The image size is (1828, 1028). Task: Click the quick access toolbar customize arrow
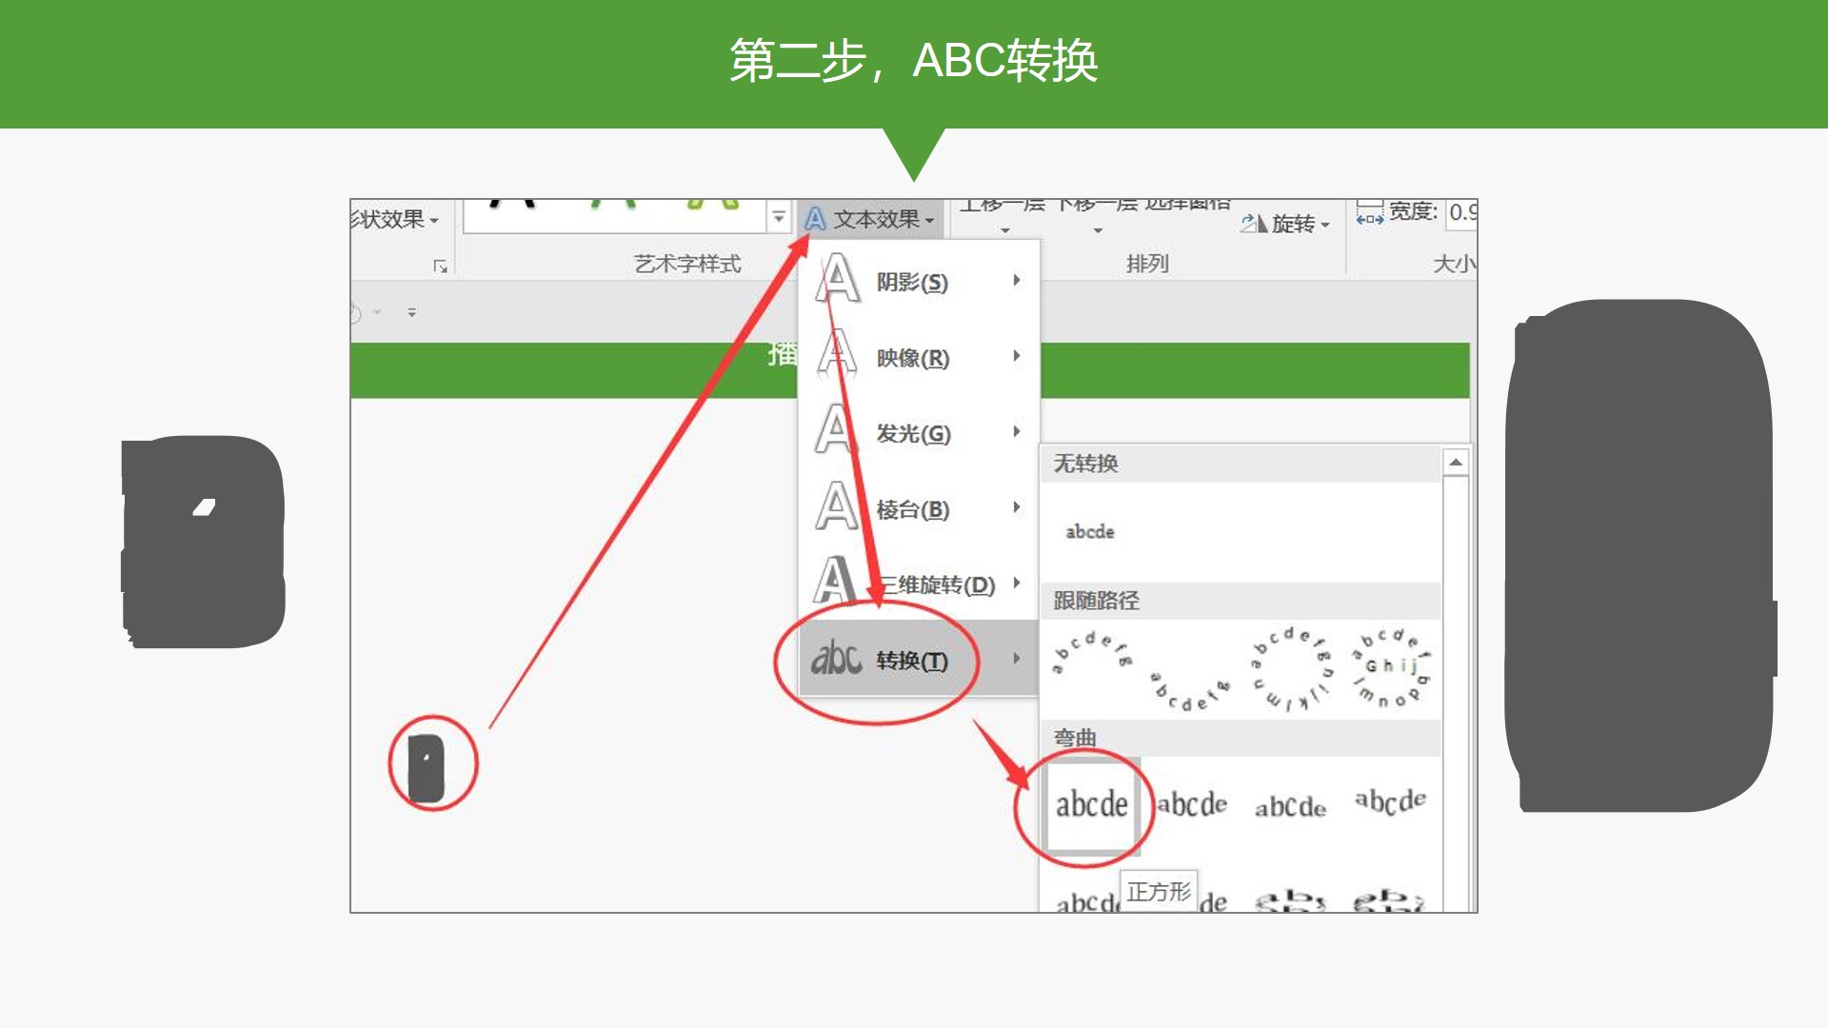coord(412,312)
